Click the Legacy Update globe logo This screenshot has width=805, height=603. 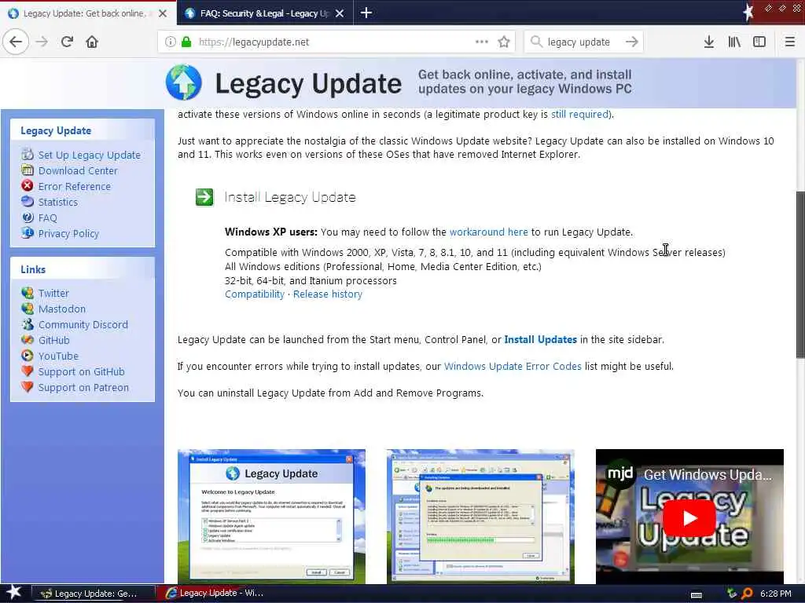[x=183, y=82]
